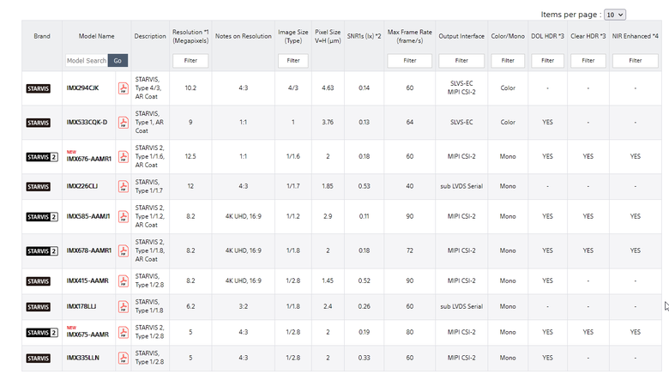Open the Output Interface filter
Screen dimensions: 669x380
(461, 61)
